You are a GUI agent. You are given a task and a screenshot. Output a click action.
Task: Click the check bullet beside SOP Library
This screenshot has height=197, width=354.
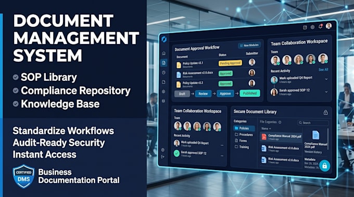pos(16,77)
